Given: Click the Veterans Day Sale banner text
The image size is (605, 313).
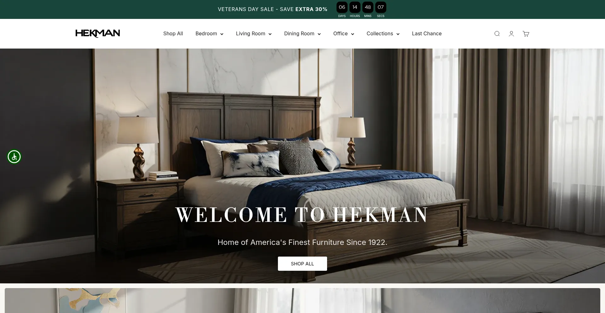Looking at the screenshot, I should pyautogui.click(x=273, y=9).
